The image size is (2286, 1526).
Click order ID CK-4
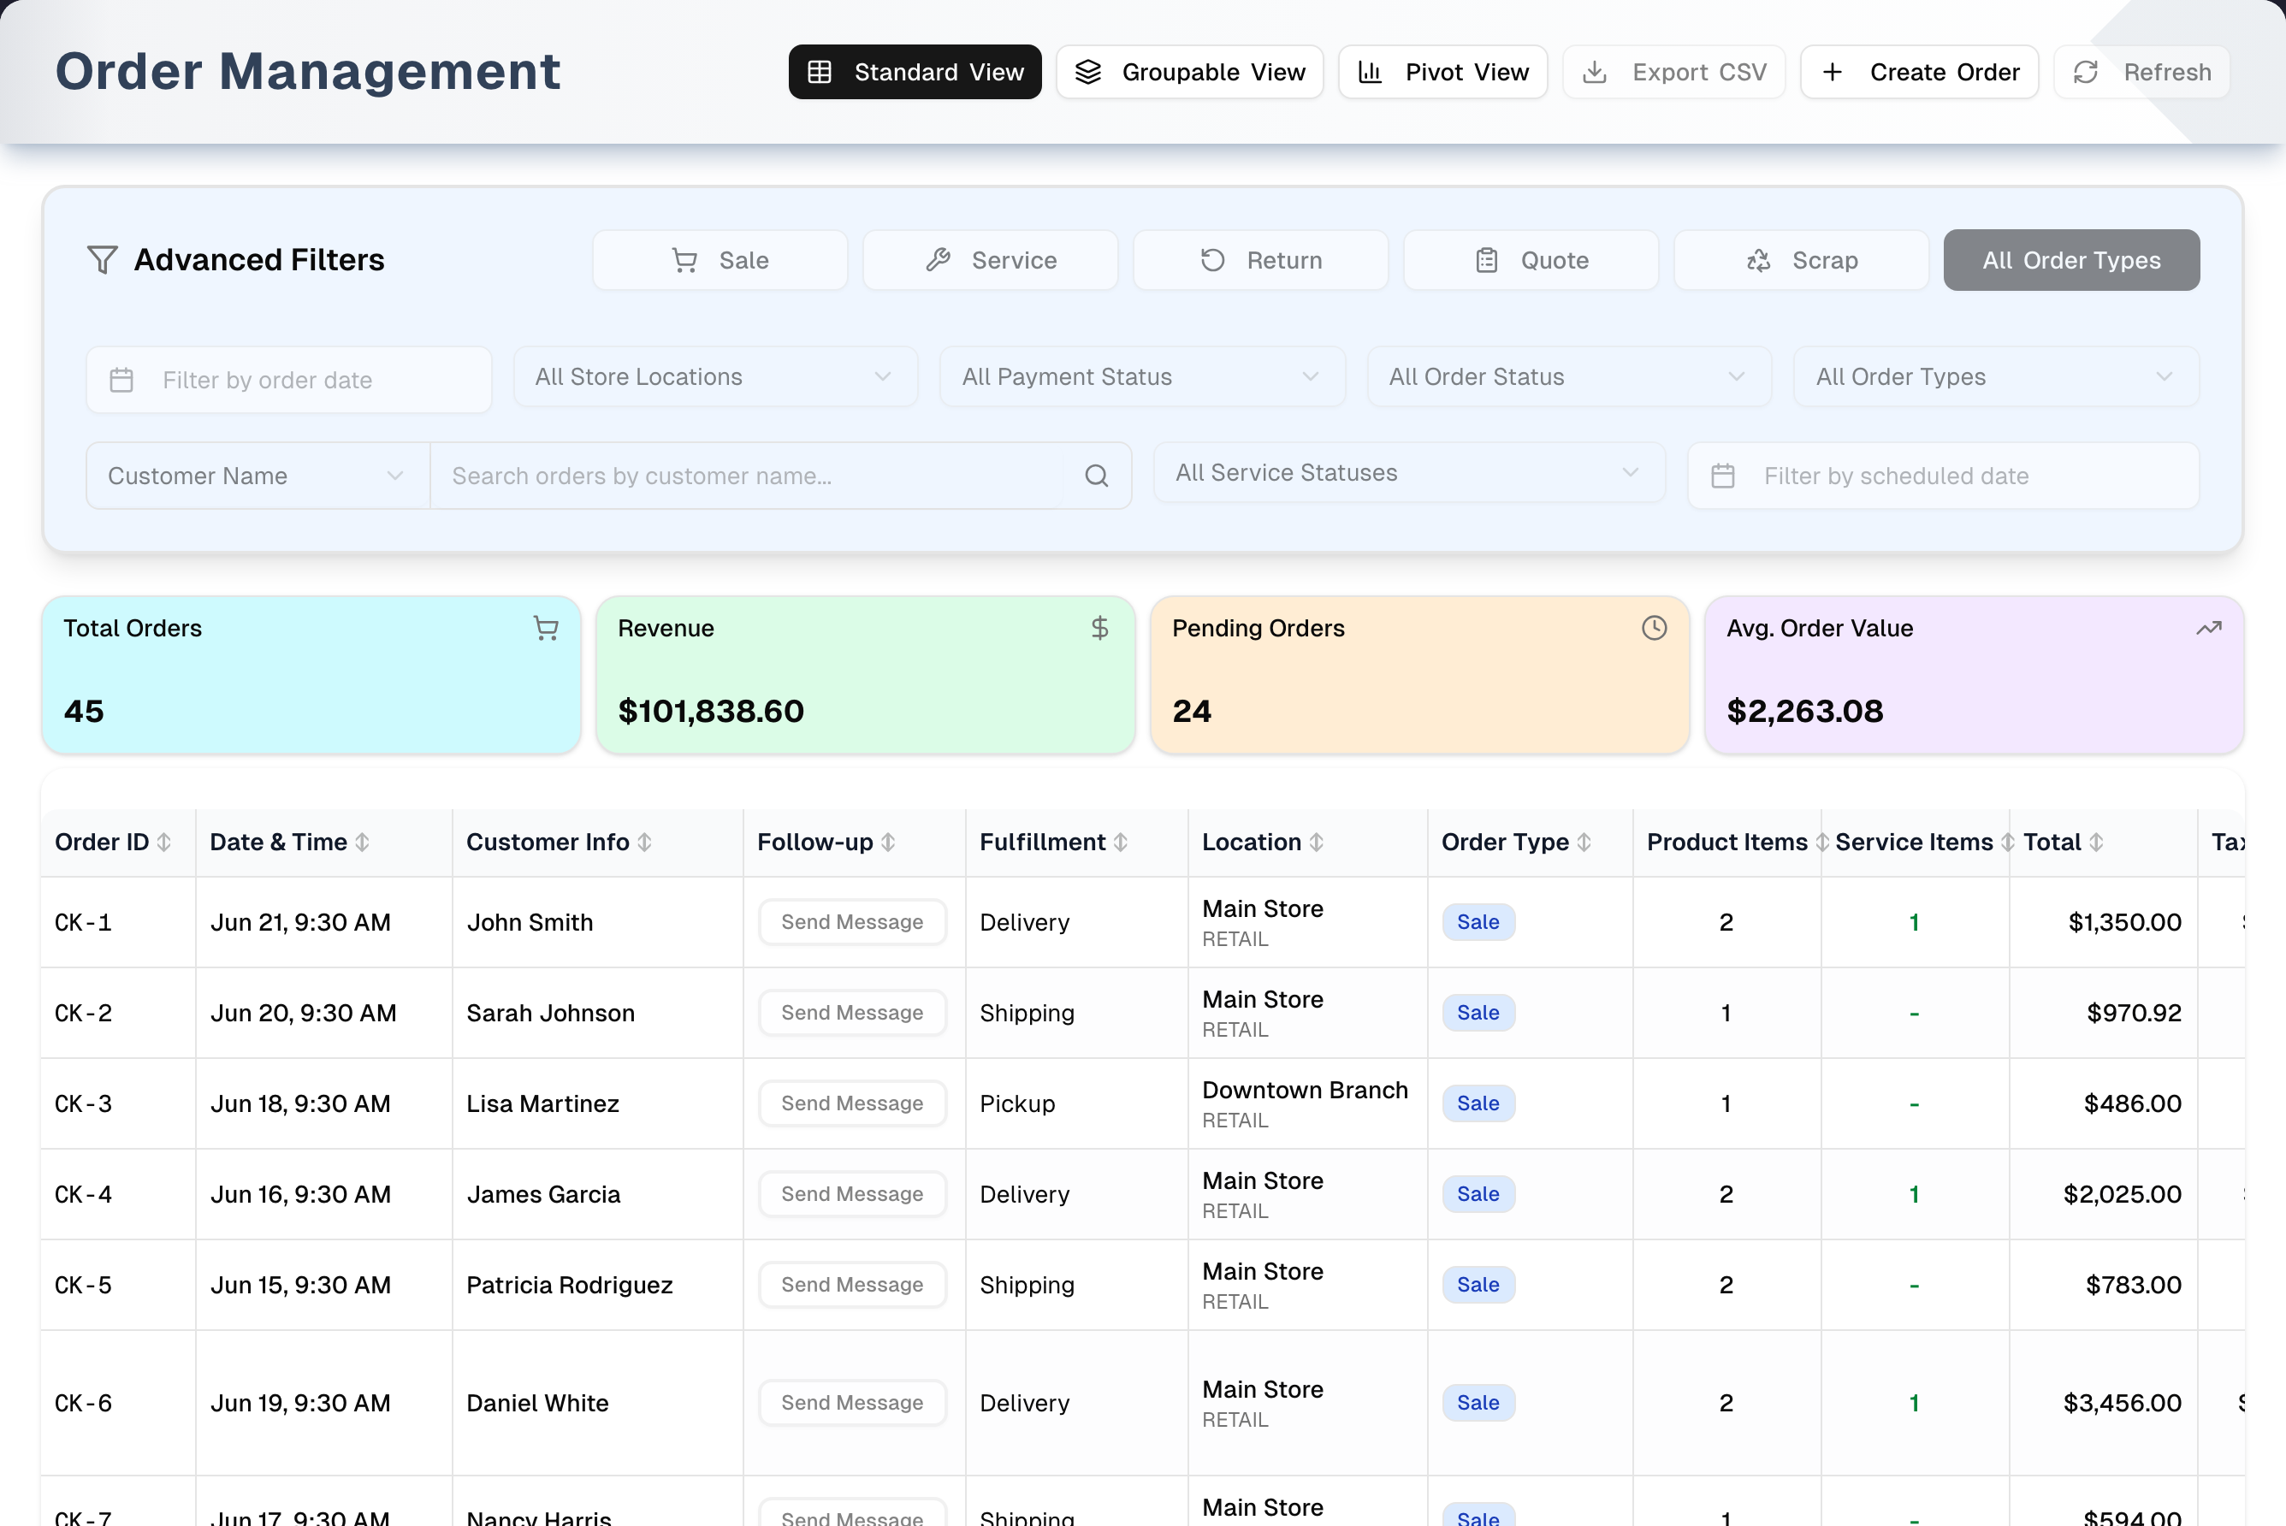pyautogui.click(x=84, y=1194)
